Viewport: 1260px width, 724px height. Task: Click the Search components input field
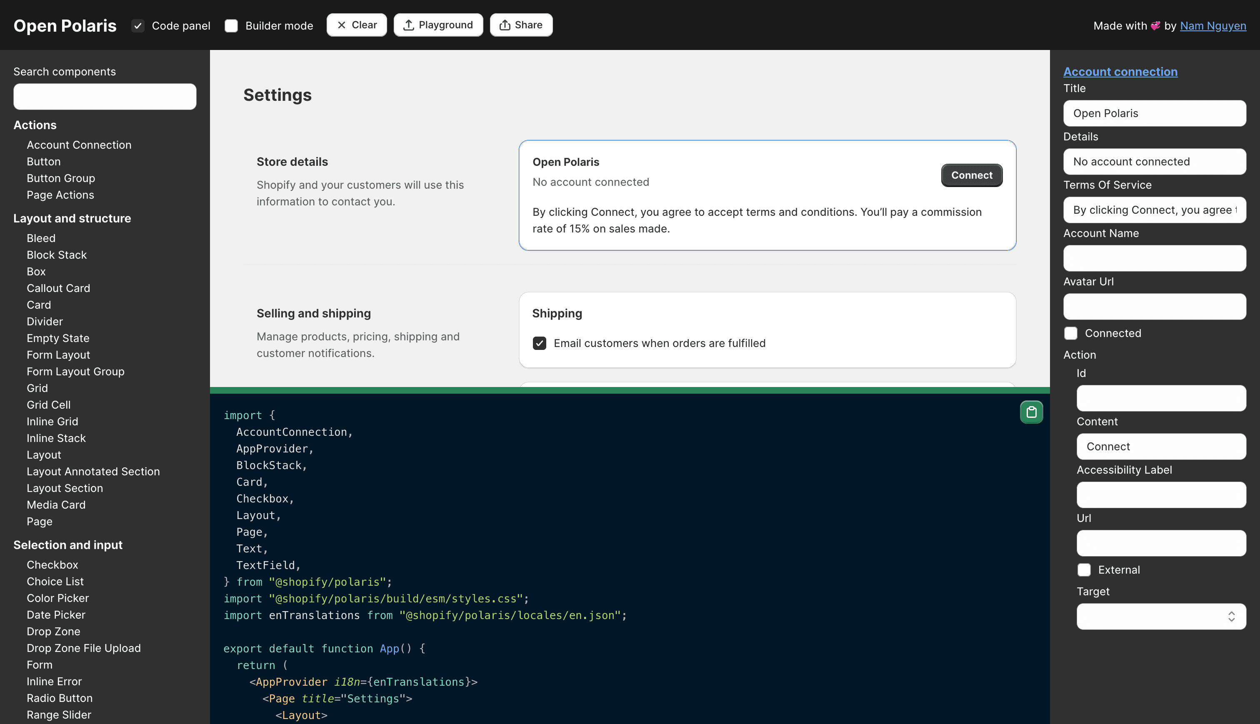click(x=105, y=97)
